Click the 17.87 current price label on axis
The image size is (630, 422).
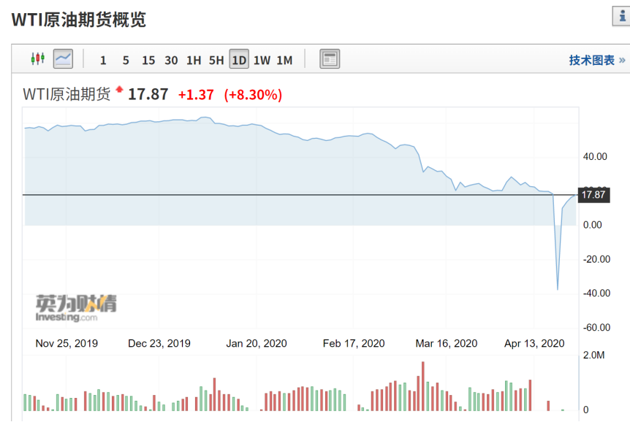pyautogui.click(x=593, y=195)
